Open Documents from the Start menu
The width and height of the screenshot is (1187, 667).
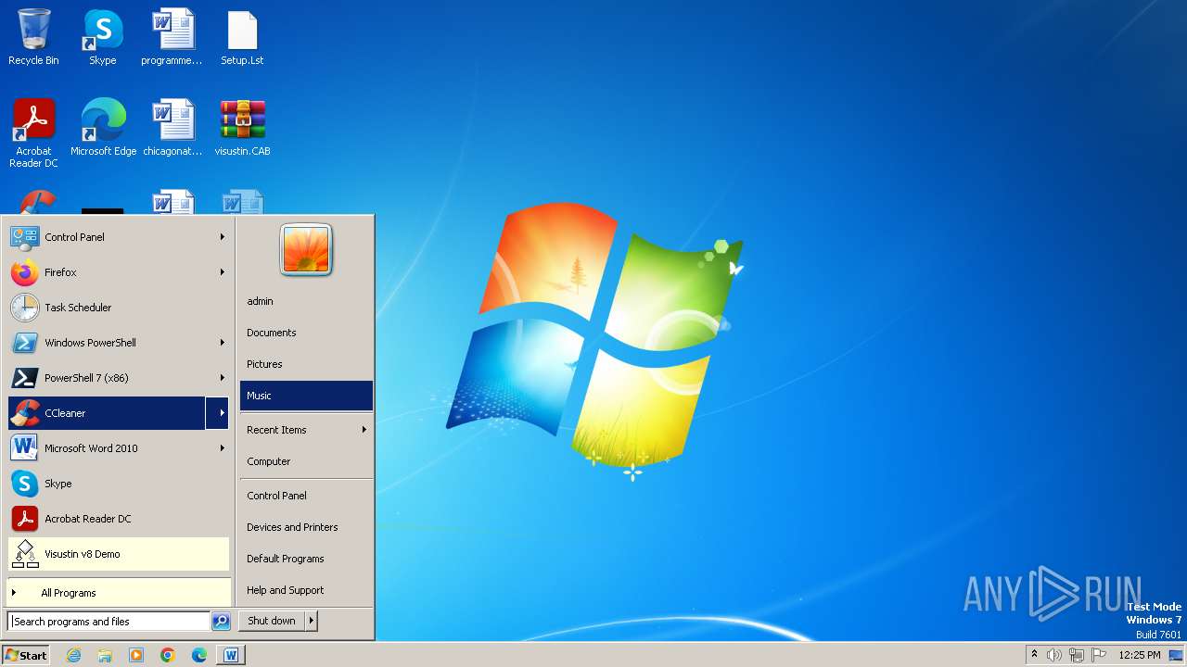(306, 333)
